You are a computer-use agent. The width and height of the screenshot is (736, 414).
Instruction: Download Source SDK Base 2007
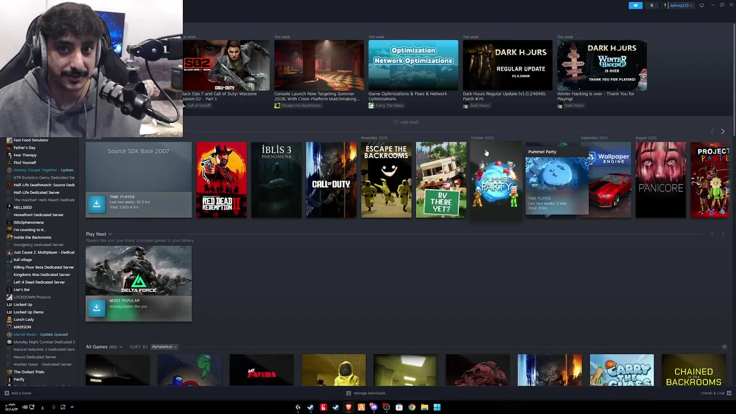click(97, 203)
